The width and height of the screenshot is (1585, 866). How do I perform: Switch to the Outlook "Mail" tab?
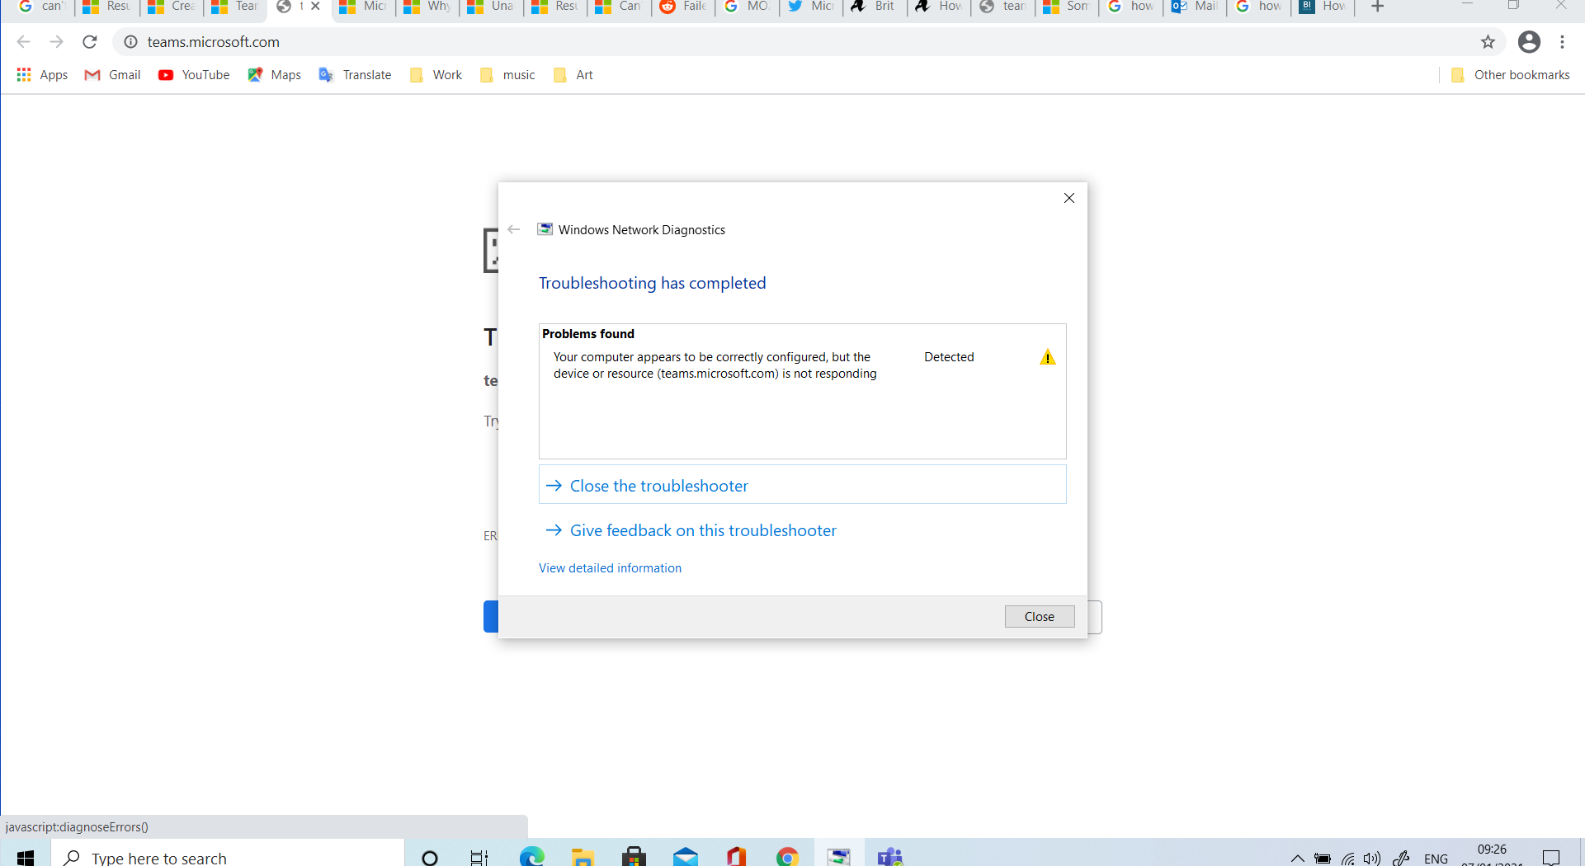[1195, 7]
